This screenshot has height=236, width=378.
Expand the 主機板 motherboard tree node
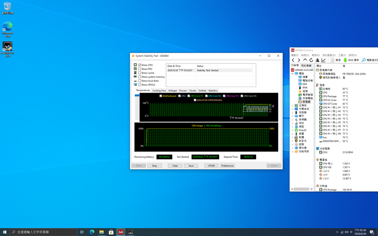pos(293,105)
